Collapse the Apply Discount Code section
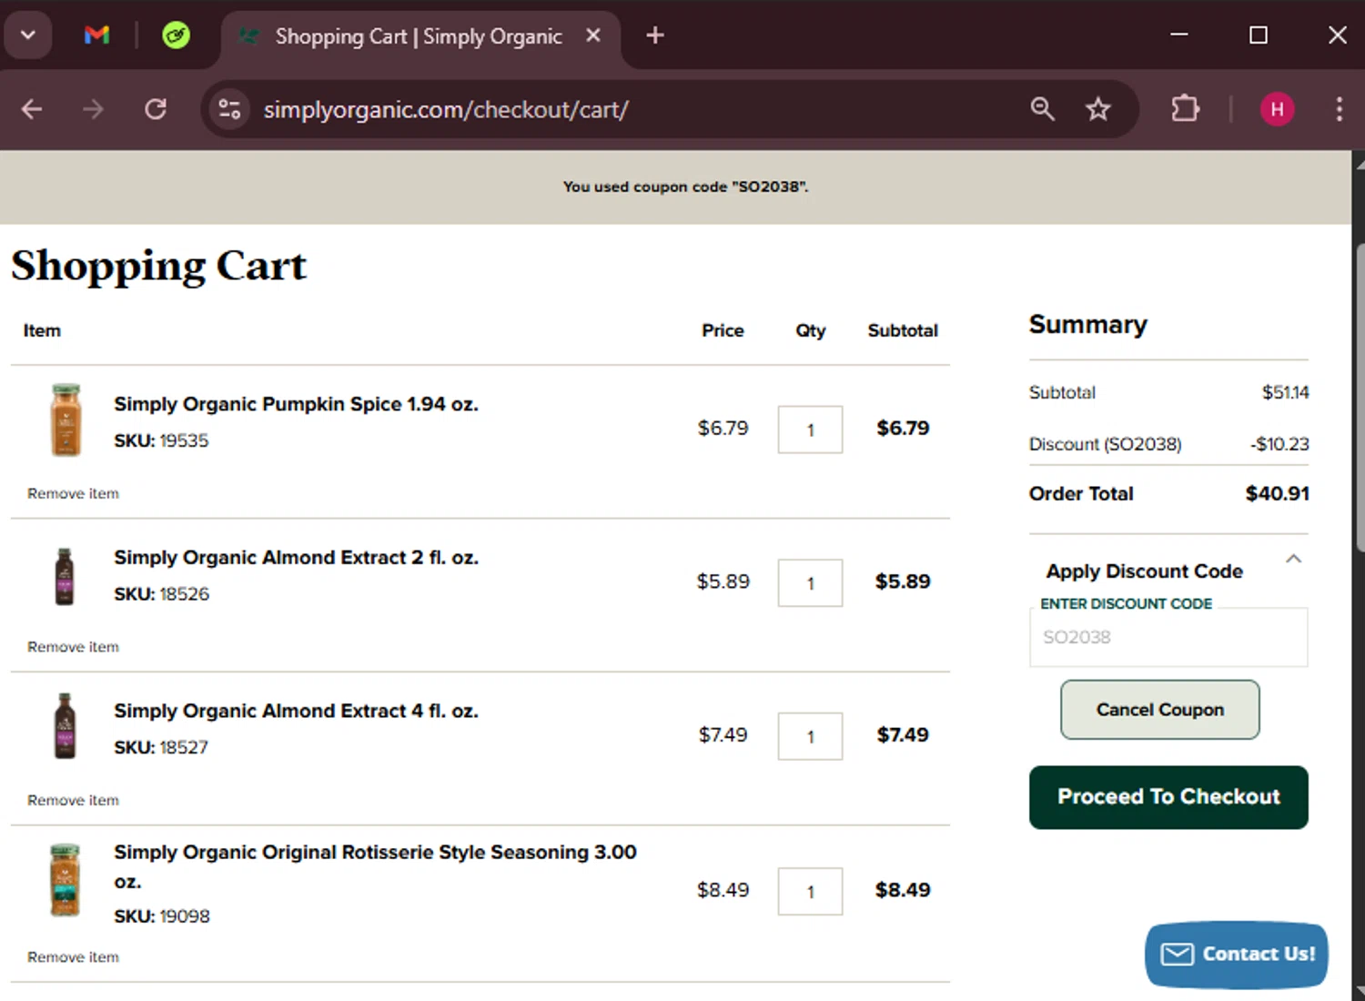The image size is (1365, 1001). [x=1293, y=559]
